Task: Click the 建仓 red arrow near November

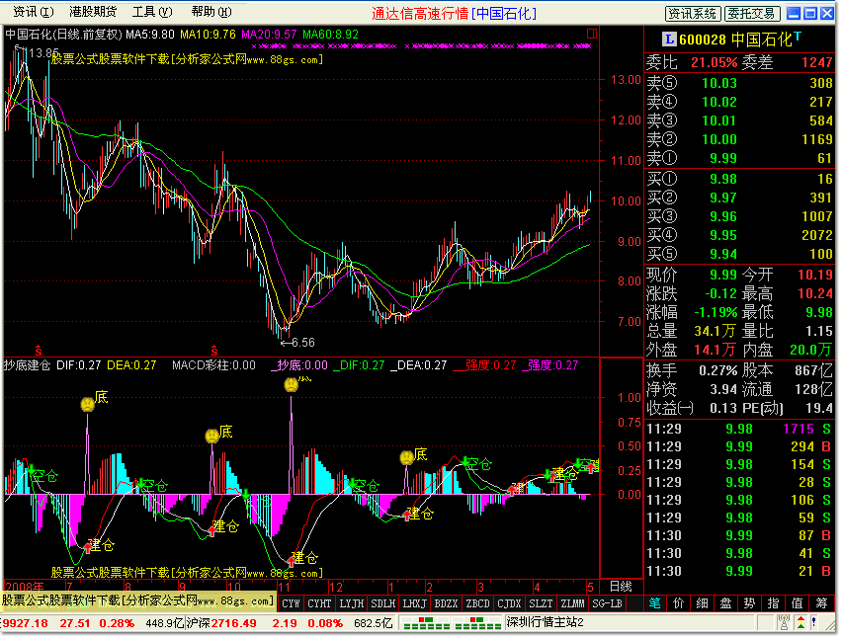Action: (292, 561)
